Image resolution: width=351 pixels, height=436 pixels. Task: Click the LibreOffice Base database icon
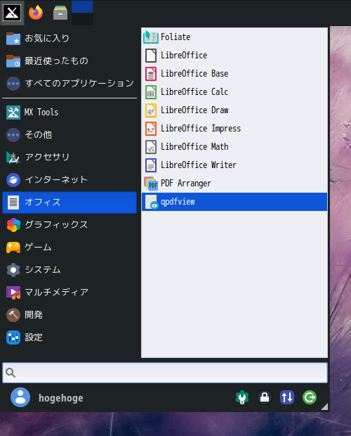pos(151,74)
